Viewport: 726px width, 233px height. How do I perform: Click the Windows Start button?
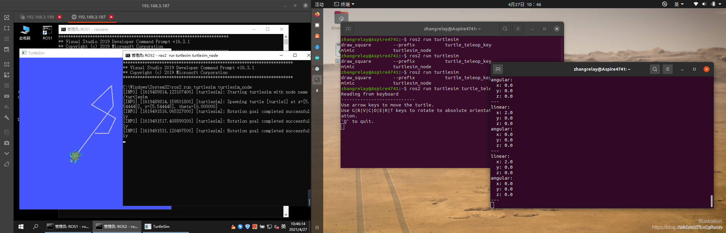[x=21, y=227]
